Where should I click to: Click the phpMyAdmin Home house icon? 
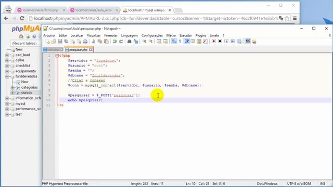click(x=21, y=36)
